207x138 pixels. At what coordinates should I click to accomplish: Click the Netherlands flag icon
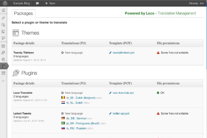click(63, 102)
